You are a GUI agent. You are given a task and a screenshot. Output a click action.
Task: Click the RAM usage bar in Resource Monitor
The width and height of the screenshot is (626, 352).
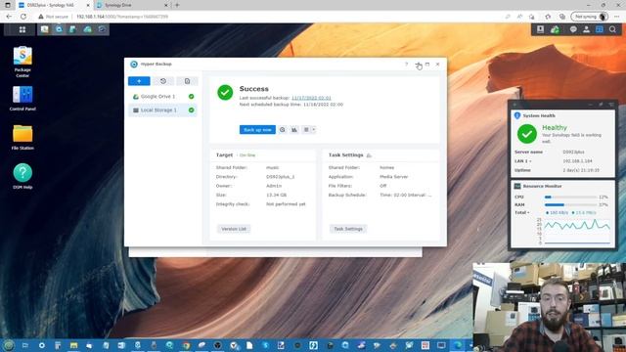pos(570,204)
